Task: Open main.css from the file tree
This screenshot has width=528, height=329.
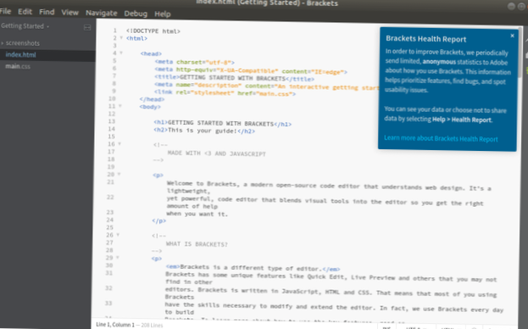Action: click(18, 66)
